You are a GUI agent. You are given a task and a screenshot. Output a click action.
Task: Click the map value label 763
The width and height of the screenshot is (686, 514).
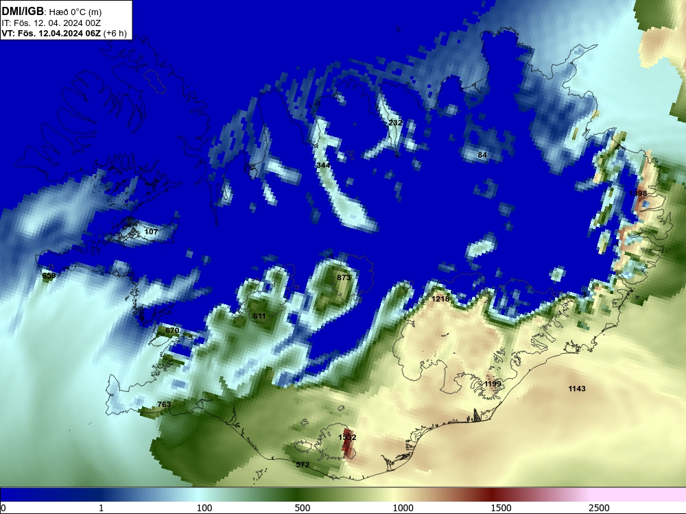164,404
